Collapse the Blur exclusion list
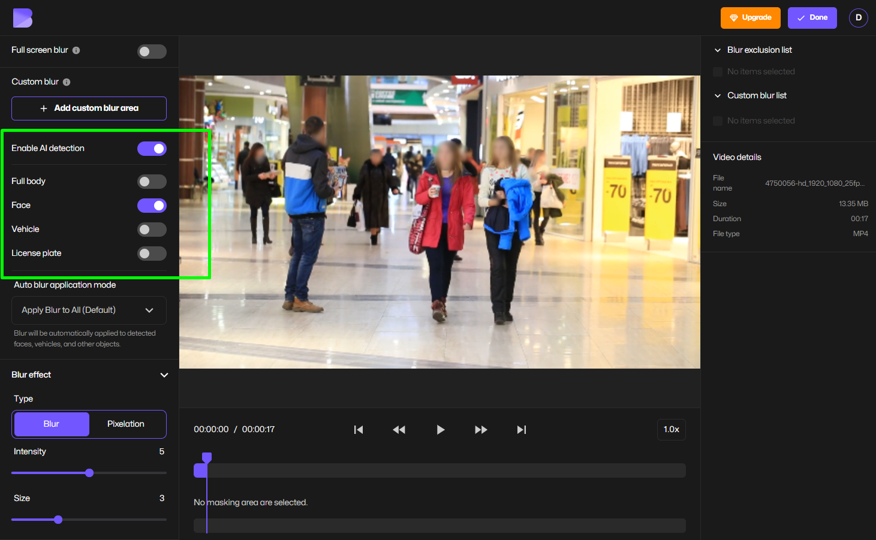The width and height of the screenshot is (876, 540). coord(717,50)
